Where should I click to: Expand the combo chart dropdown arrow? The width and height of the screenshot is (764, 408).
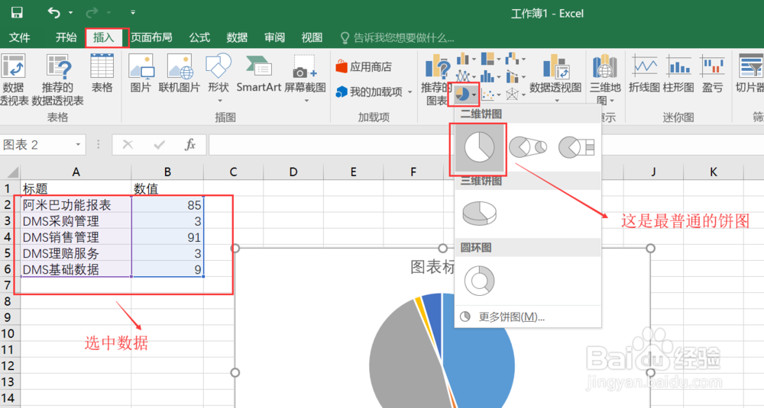(523, 76)
